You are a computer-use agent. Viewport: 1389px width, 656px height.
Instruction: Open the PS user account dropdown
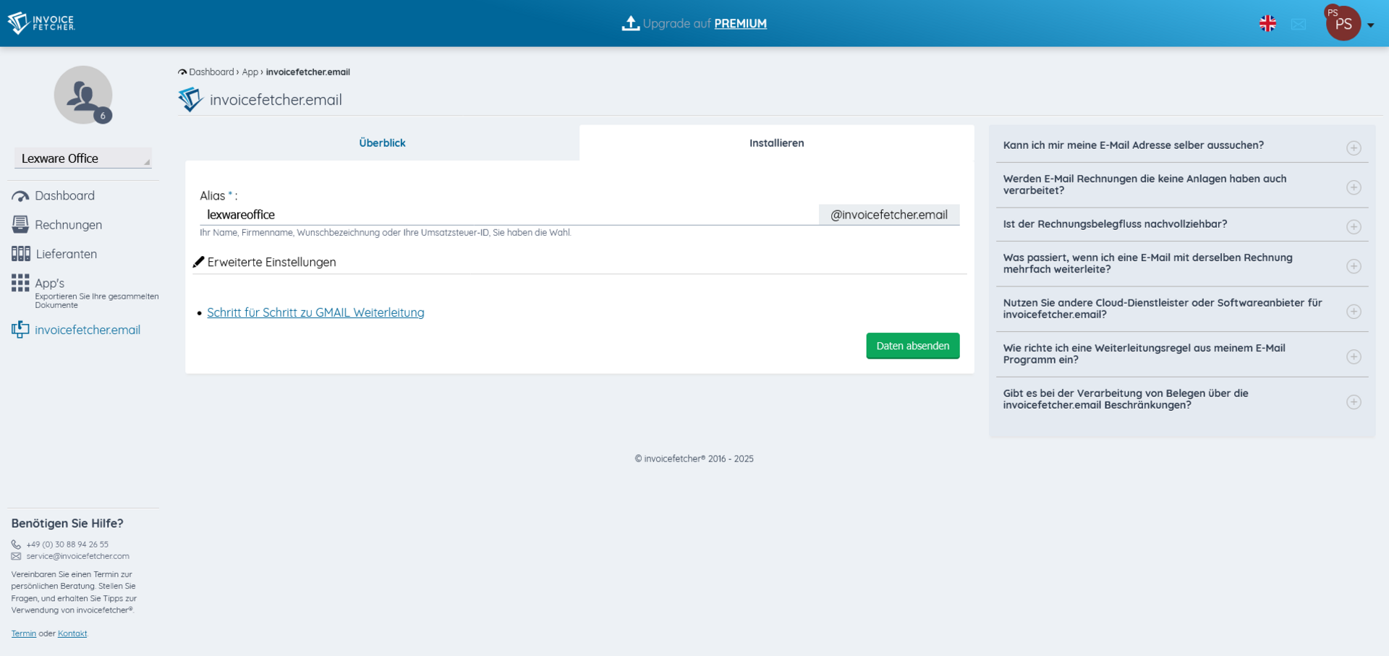[1349, 24]
